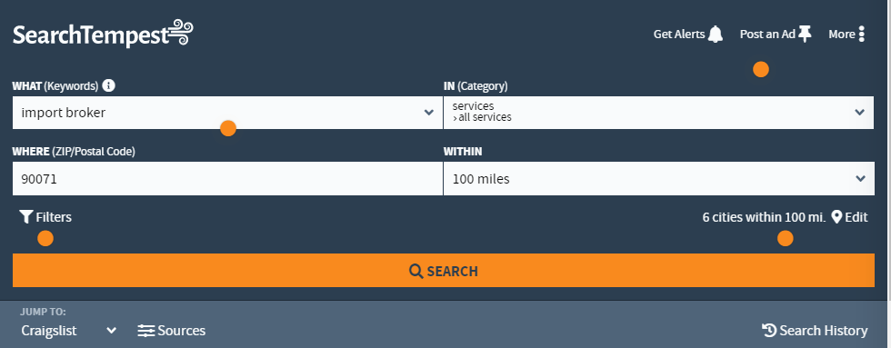Click the Search History clock icon
Screen dimensions: 891x348
tap(769, 330)
